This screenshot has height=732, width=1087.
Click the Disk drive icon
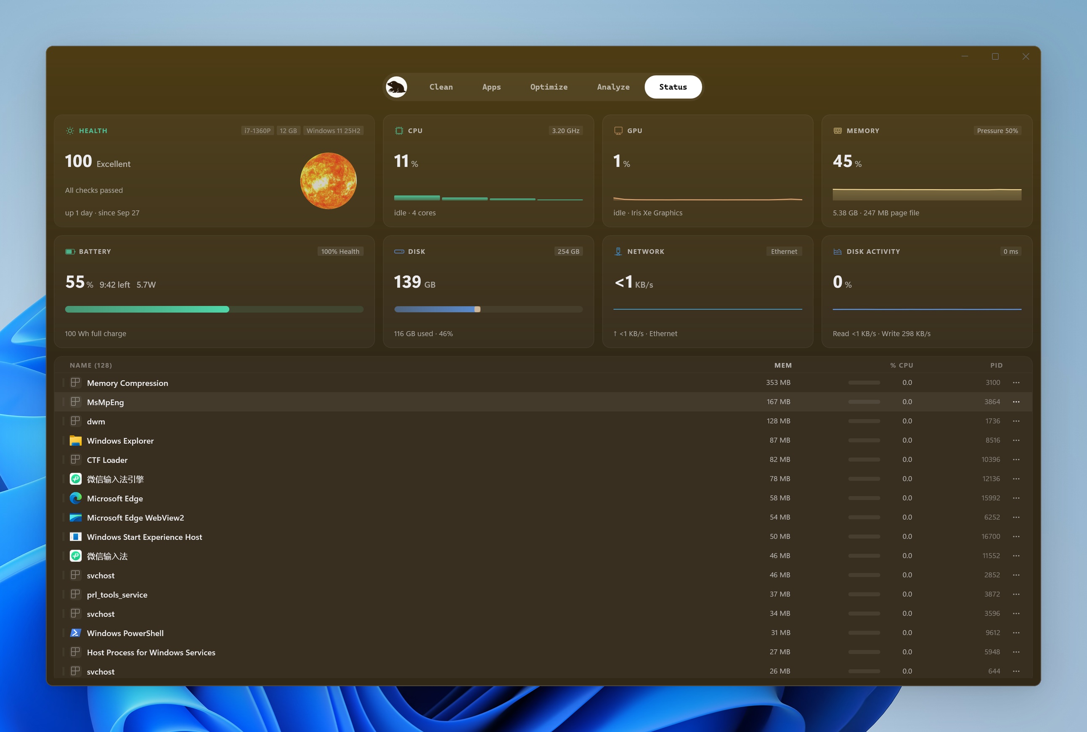coord(399,251)
